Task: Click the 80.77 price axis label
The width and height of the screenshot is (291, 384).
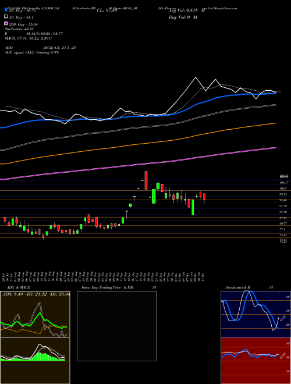Action: coord(283,223)
